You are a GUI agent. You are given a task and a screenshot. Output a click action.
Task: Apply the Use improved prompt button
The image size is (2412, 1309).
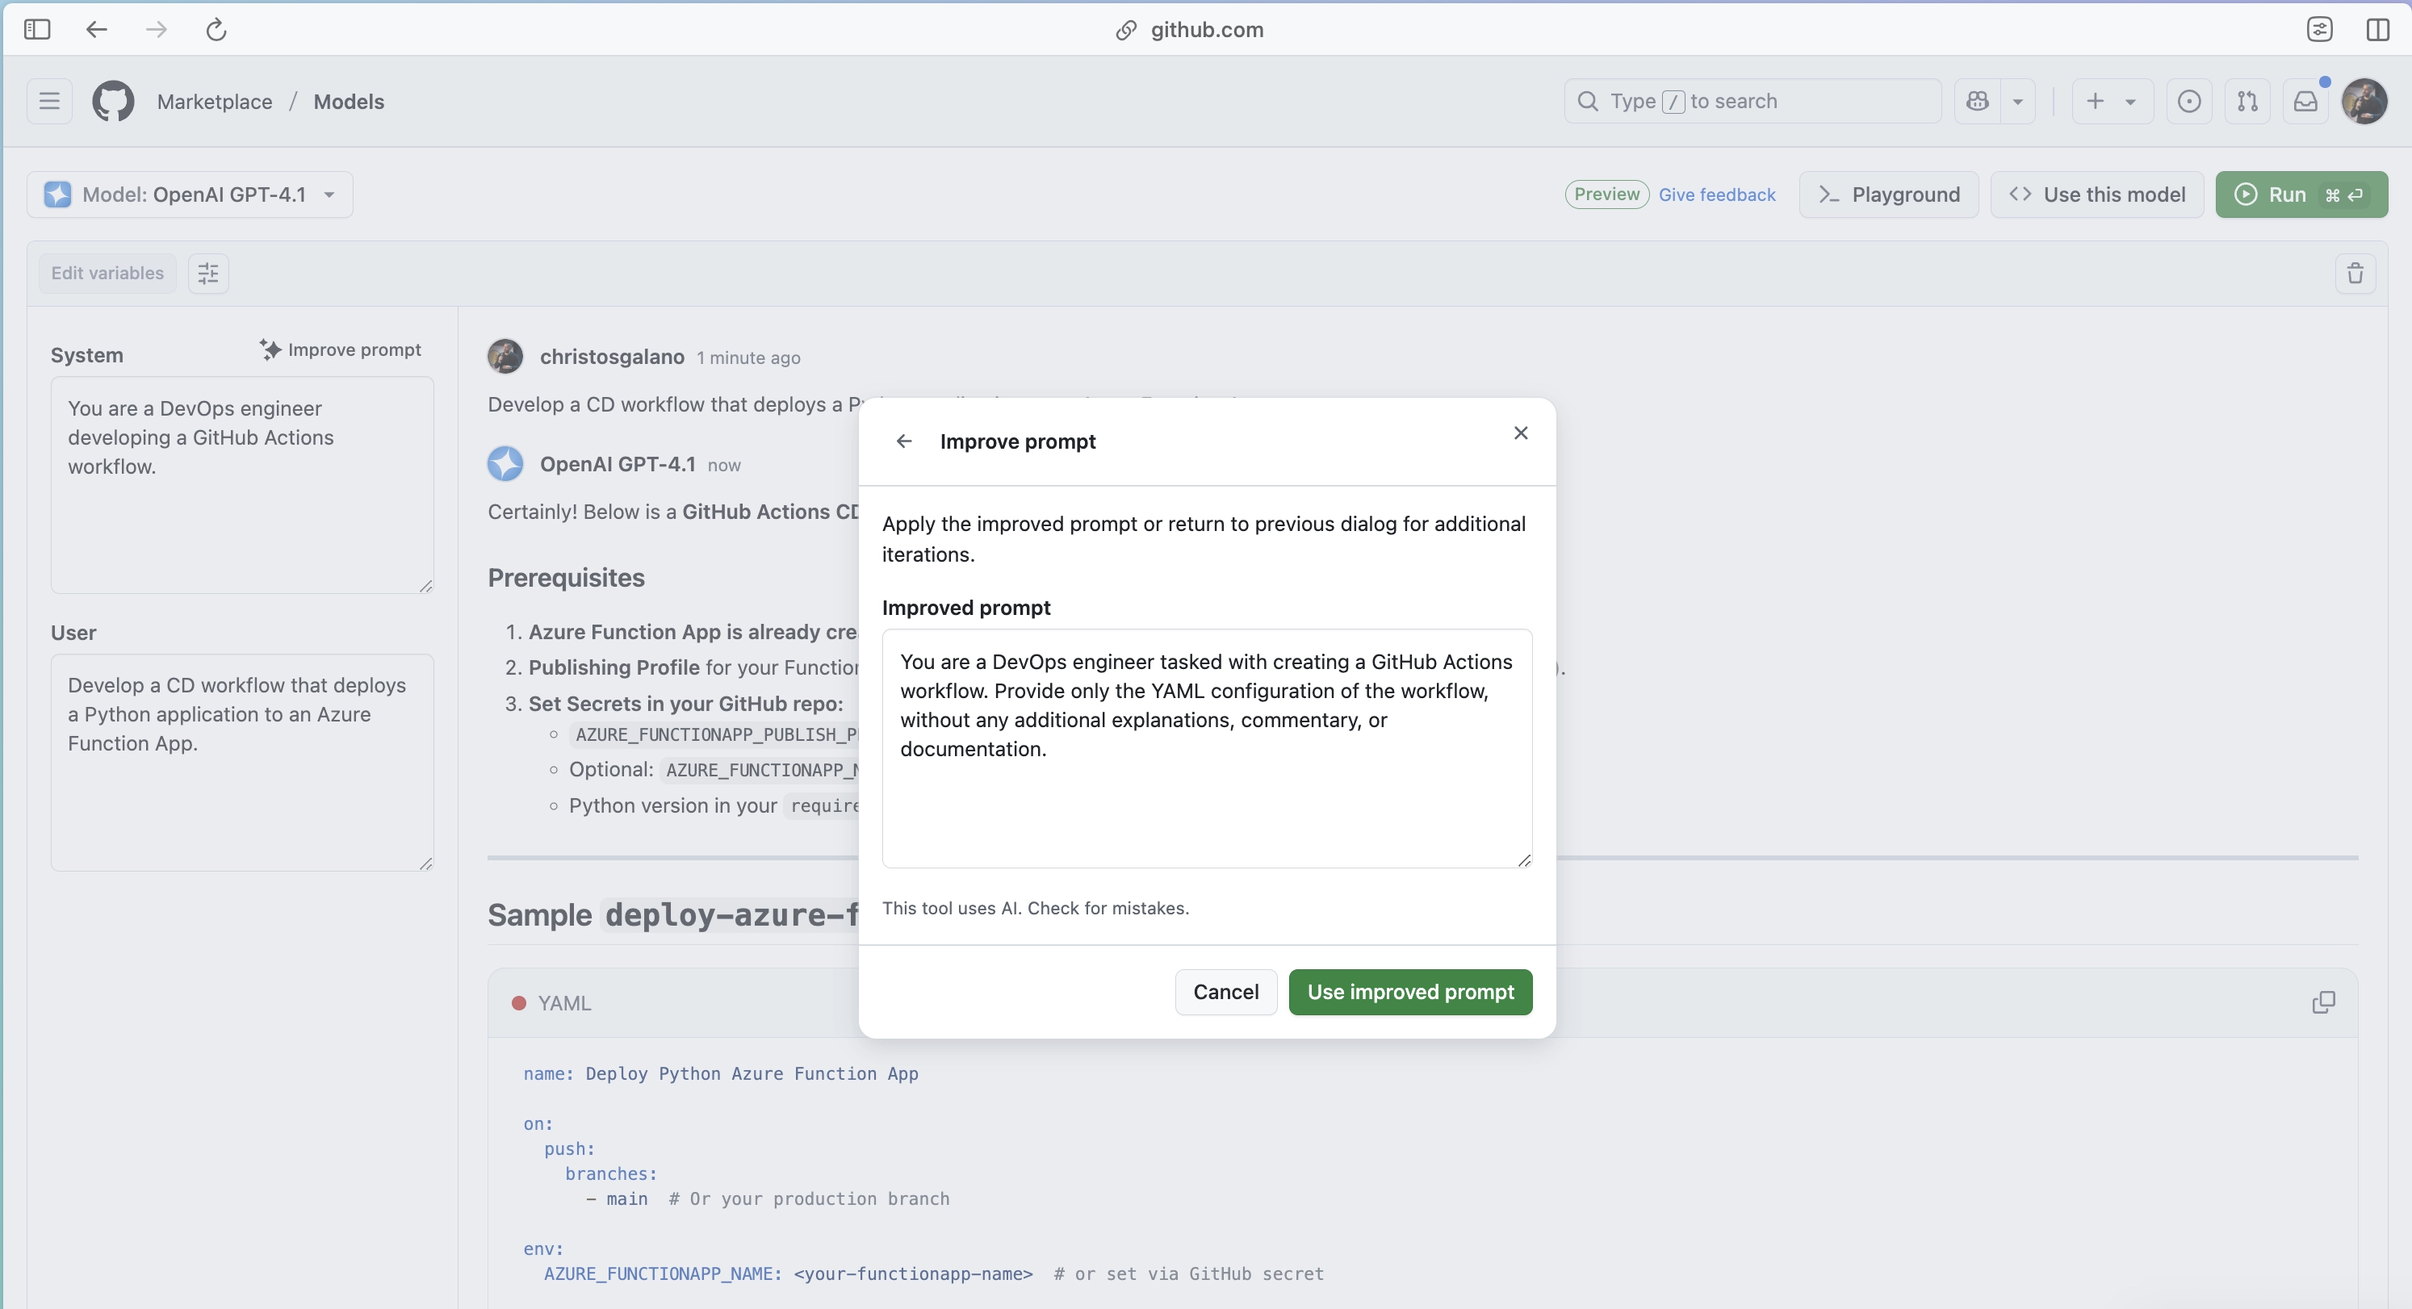tap(1410, 992)
